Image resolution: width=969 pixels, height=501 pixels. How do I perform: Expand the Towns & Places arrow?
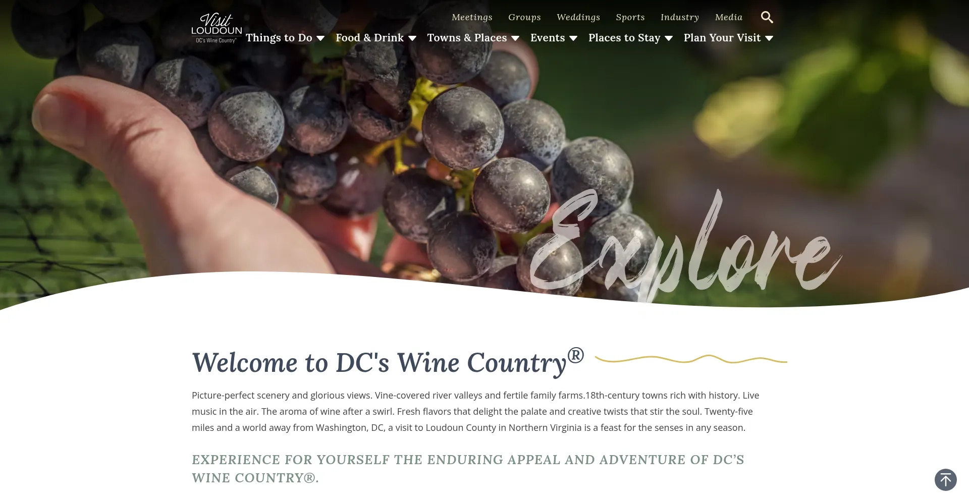(x=515, y=38)
